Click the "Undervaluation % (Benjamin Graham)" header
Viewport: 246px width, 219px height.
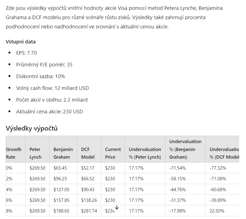(x=185, y=149)
